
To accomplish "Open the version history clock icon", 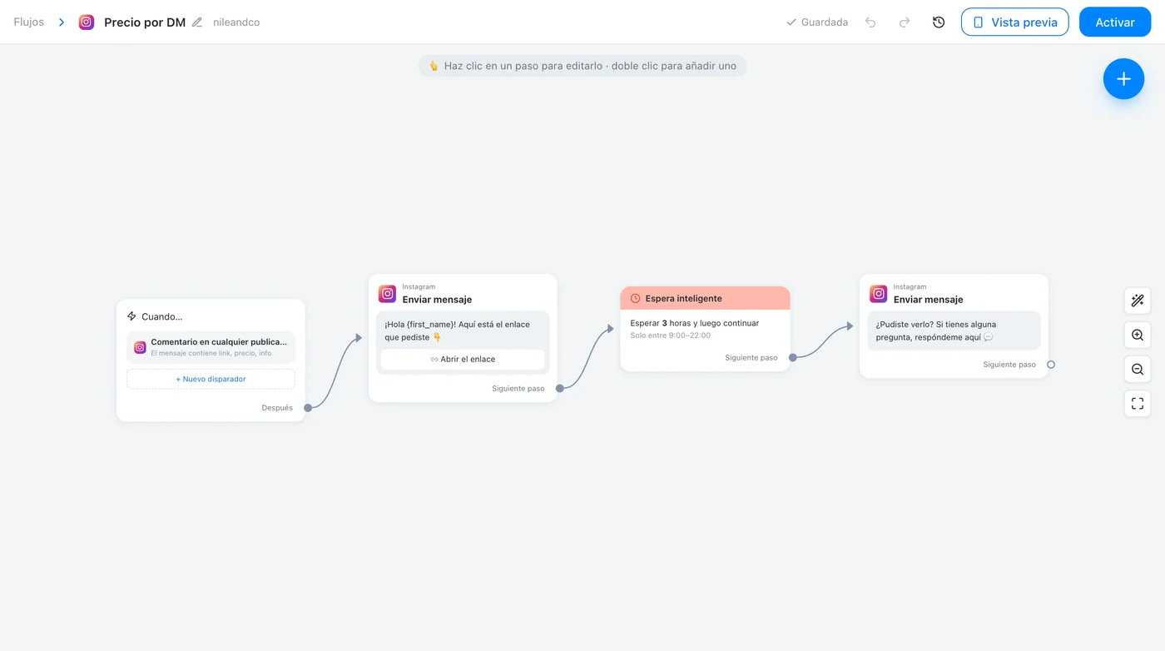I will 939,22.
